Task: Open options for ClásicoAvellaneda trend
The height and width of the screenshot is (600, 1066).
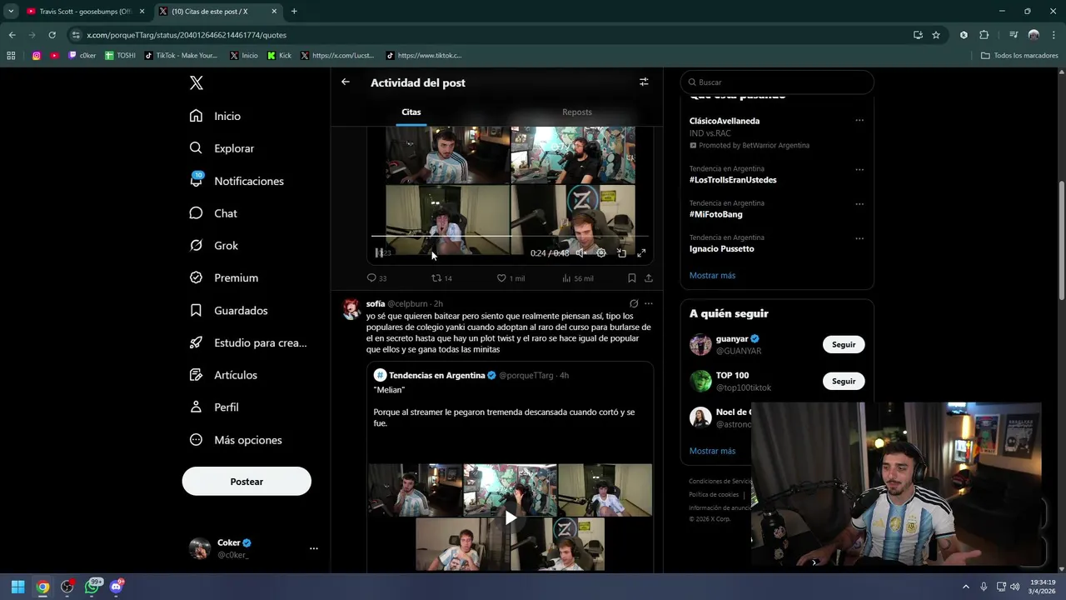Action: click(859, 120)
